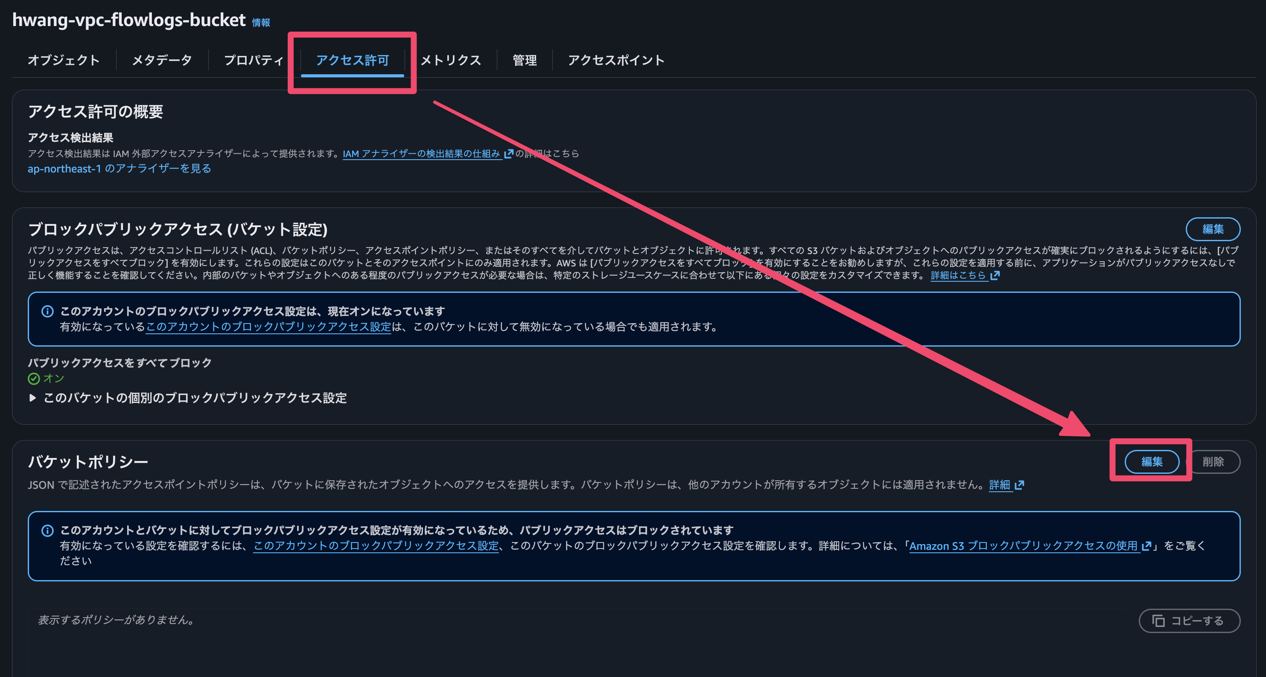Click the external link icon after IAM アナライザー link

coord(509,153)
